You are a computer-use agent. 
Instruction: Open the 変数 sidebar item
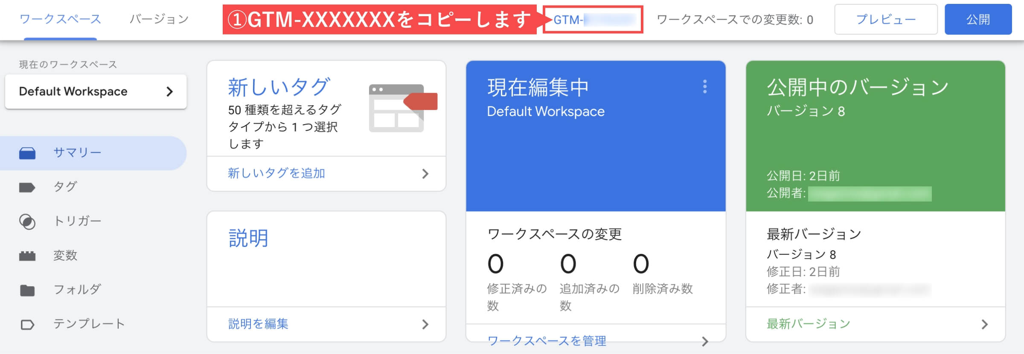(93, 256)
